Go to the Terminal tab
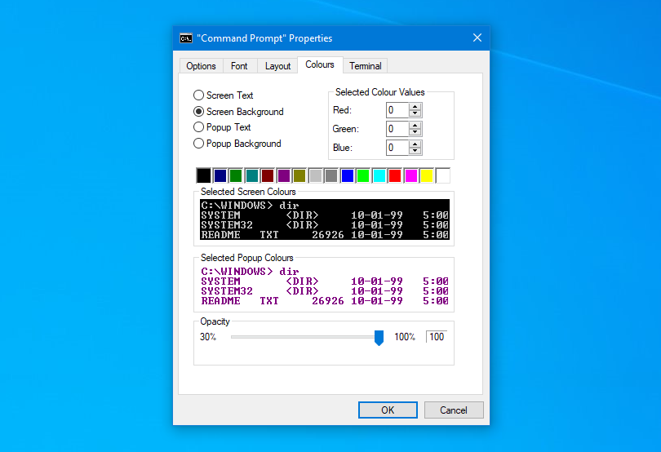Image resolution: width=661 pixels, height=452 pixels. (x=366, y=66)
